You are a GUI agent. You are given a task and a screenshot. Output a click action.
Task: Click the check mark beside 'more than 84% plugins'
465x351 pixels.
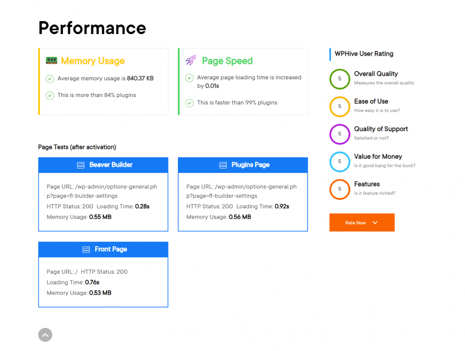50,95
